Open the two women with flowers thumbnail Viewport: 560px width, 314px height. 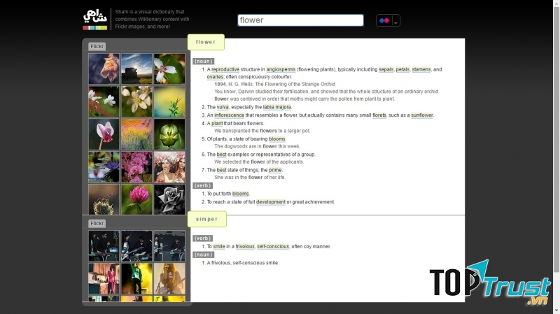(169, 166)
